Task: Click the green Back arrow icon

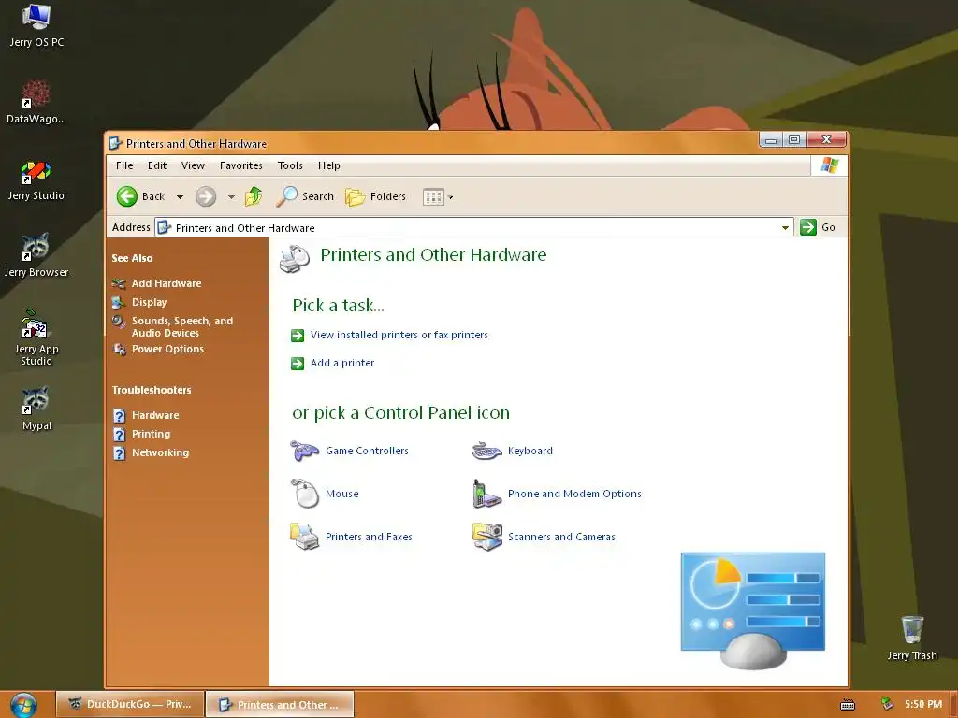Action: [x=127, y=196]
